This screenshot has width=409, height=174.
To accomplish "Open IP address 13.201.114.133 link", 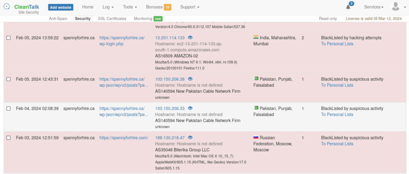I will pyautogui.click(x=170, y=38).
